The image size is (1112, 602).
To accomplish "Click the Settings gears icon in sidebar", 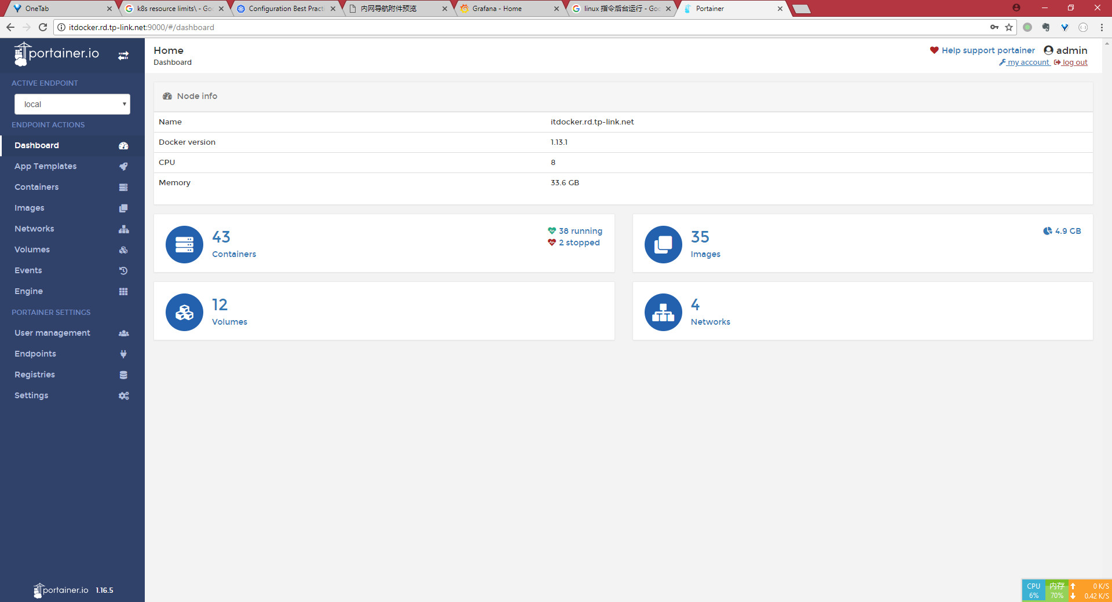I will click(123, 396).
